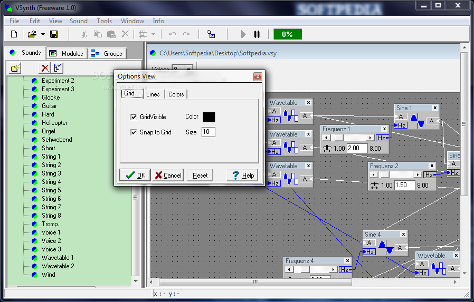Open the grid align dropdown arrow

pos(153,34)
